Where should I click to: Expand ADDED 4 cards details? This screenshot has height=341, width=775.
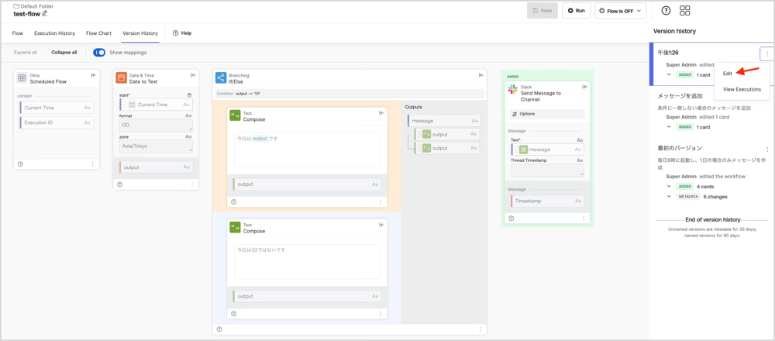pos(669,186)
